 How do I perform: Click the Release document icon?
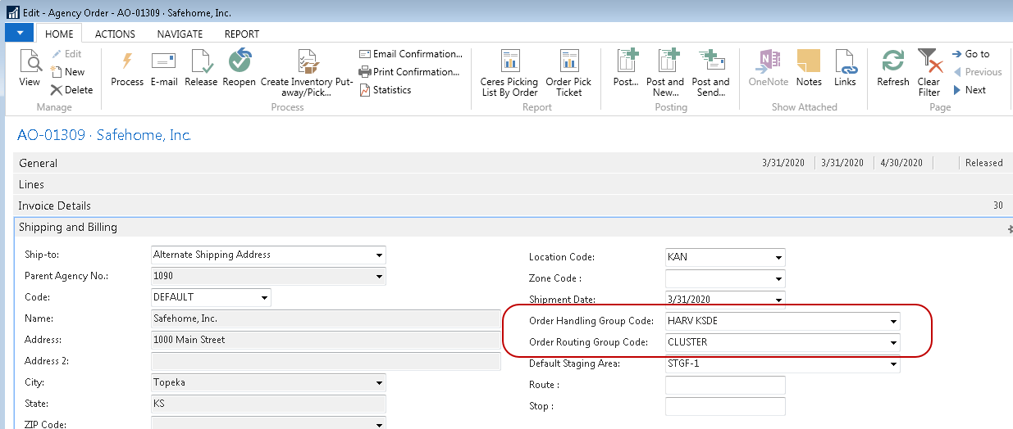201,62
